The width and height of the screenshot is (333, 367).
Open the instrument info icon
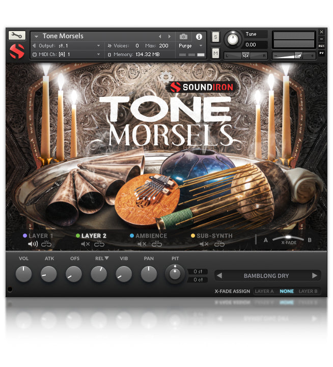(199, 37)
